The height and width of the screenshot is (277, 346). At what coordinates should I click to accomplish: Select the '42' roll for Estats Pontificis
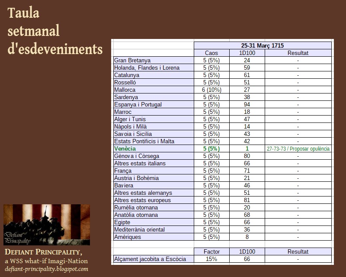[247, 141]
